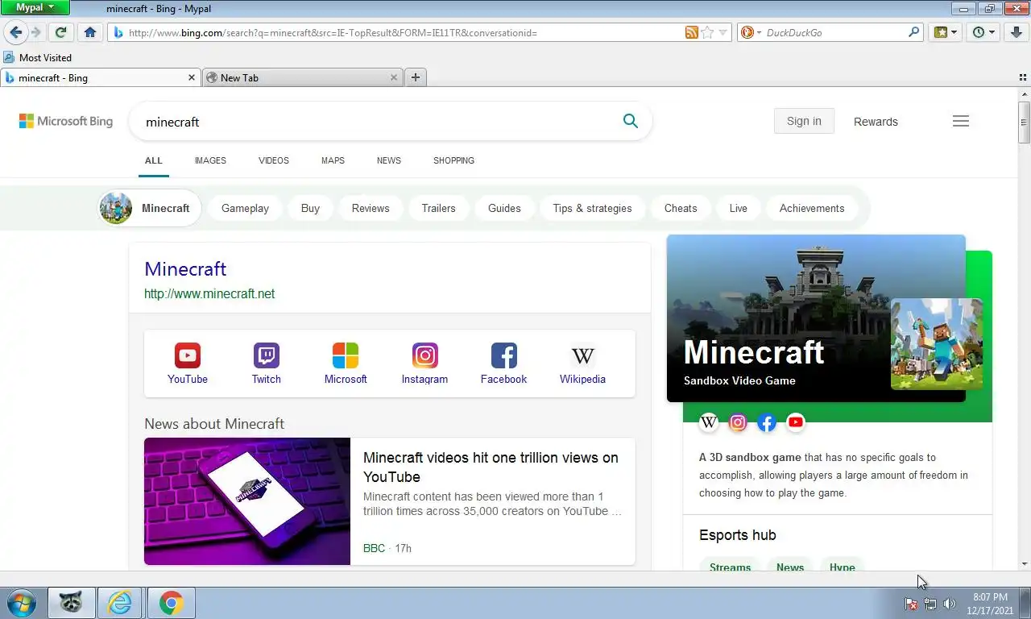Switch to the New Tab tab
Image resolution: width=1031 pixels, height=619 pixels.
(x=302, y=77)
